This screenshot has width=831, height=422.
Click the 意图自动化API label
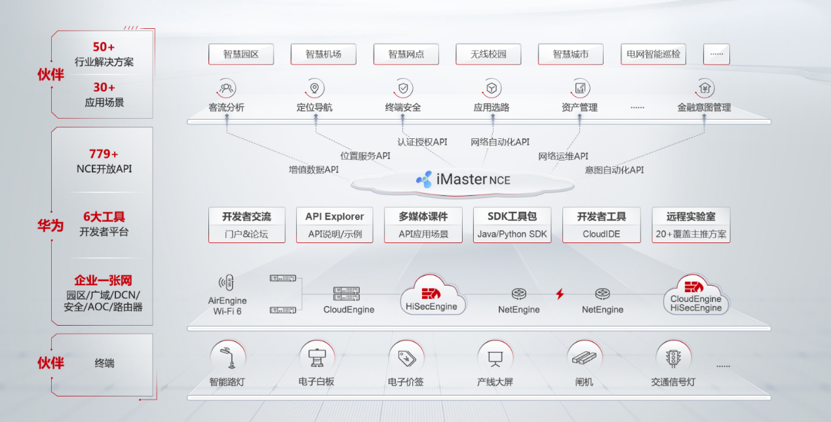click(615, 170)
